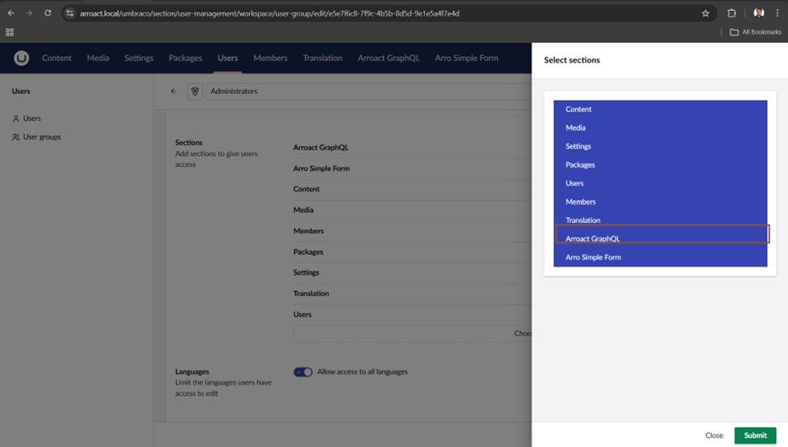Click the back arrow beside Administrators
The height and width of the screenshot is (447, 788).
174,91
